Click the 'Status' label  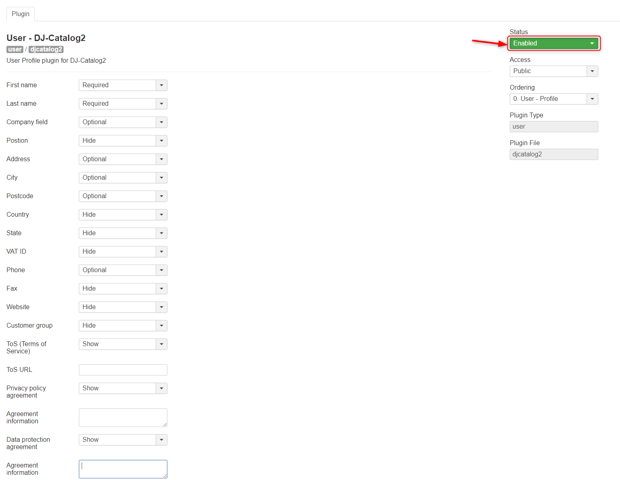coord(519,32)
